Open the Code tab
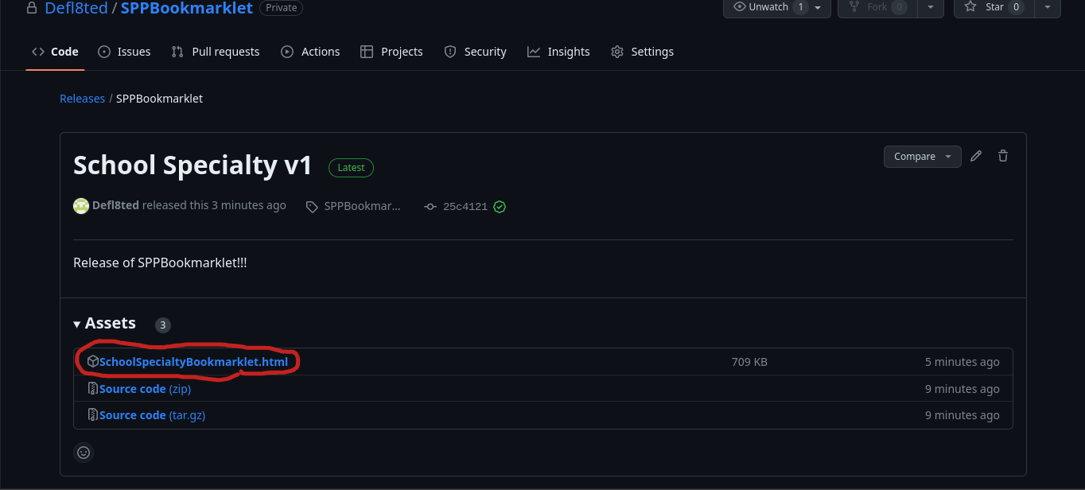 pos(55,52)
